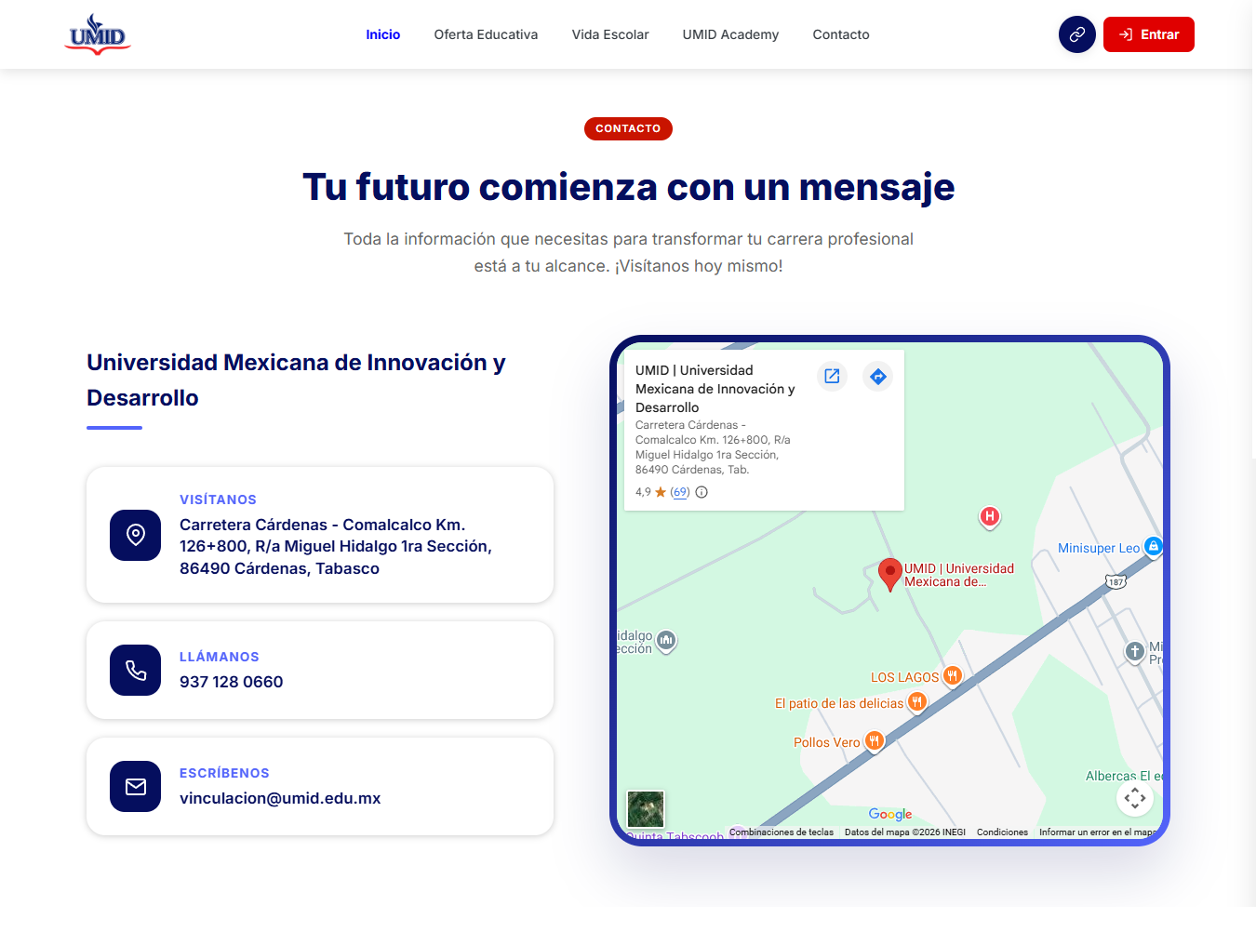The width and height of the screenshot is (1256, 932).
Task: Click the El patio de las delicias marker
Action: coord(917,702)
